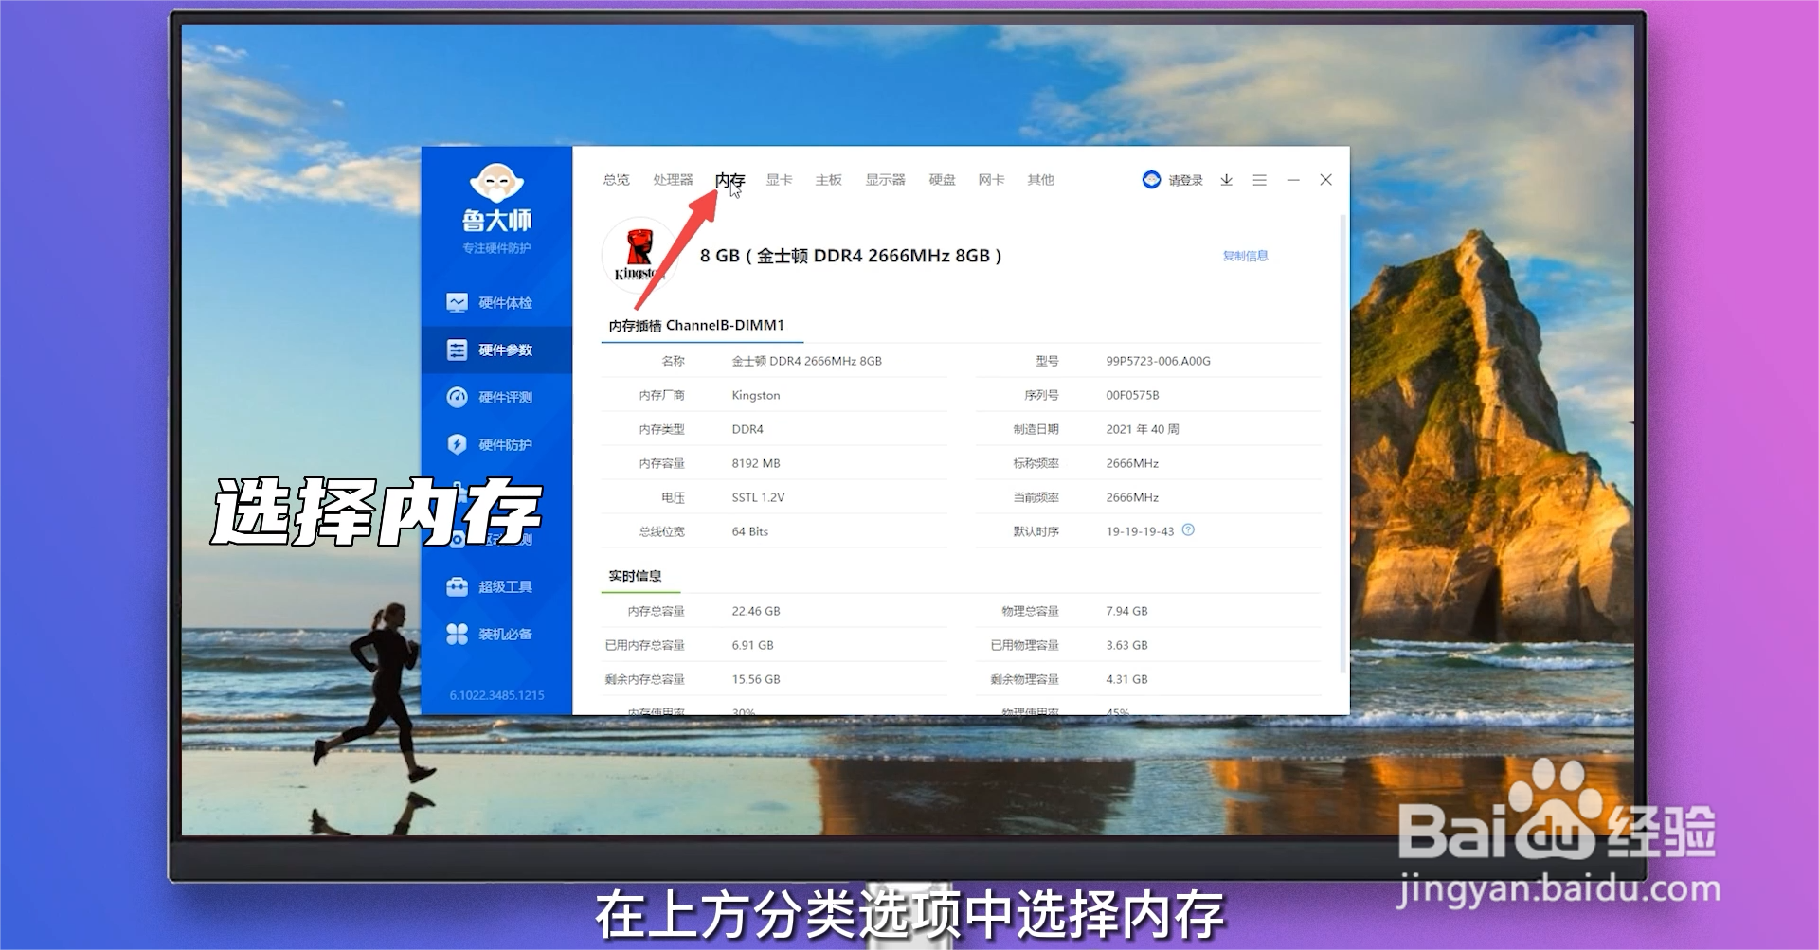
Task: Click the memory type value DDR4
Action: pos(747,429)
